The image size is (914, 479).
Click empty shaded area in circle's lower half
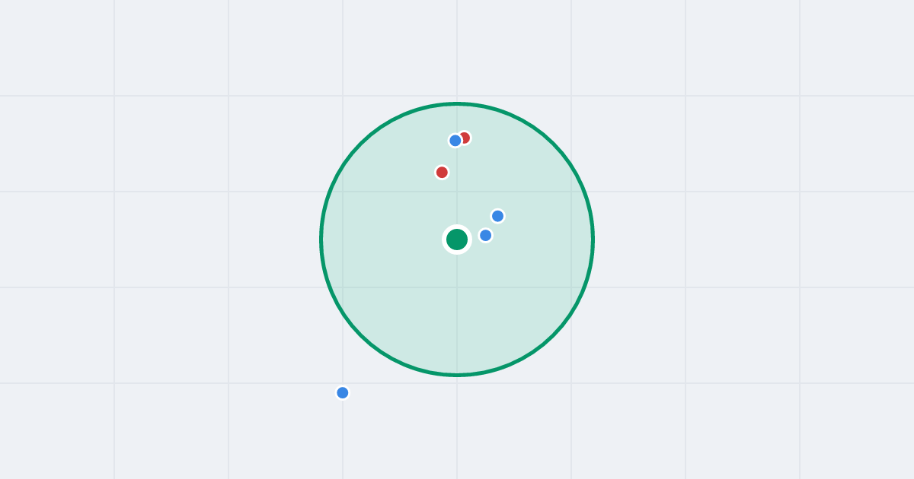click(457, 319)
